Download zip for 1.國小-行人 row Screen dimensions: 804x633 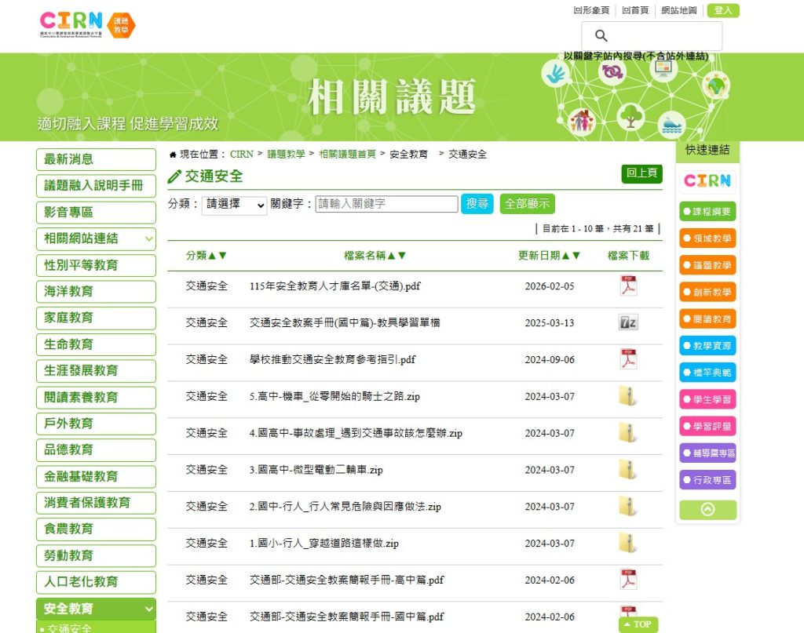pos(627,543)
